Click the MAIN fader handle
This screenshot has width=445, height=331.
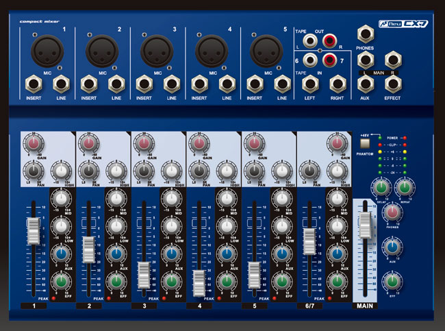[x=366, y=225]
